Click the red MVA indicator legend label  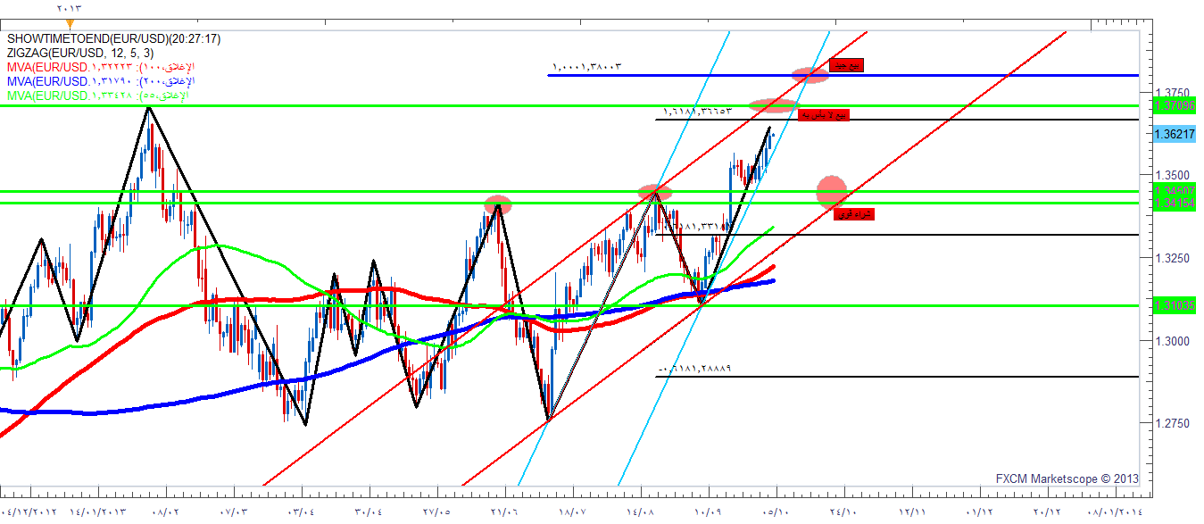pyautogui.click(x=100, y=68)
